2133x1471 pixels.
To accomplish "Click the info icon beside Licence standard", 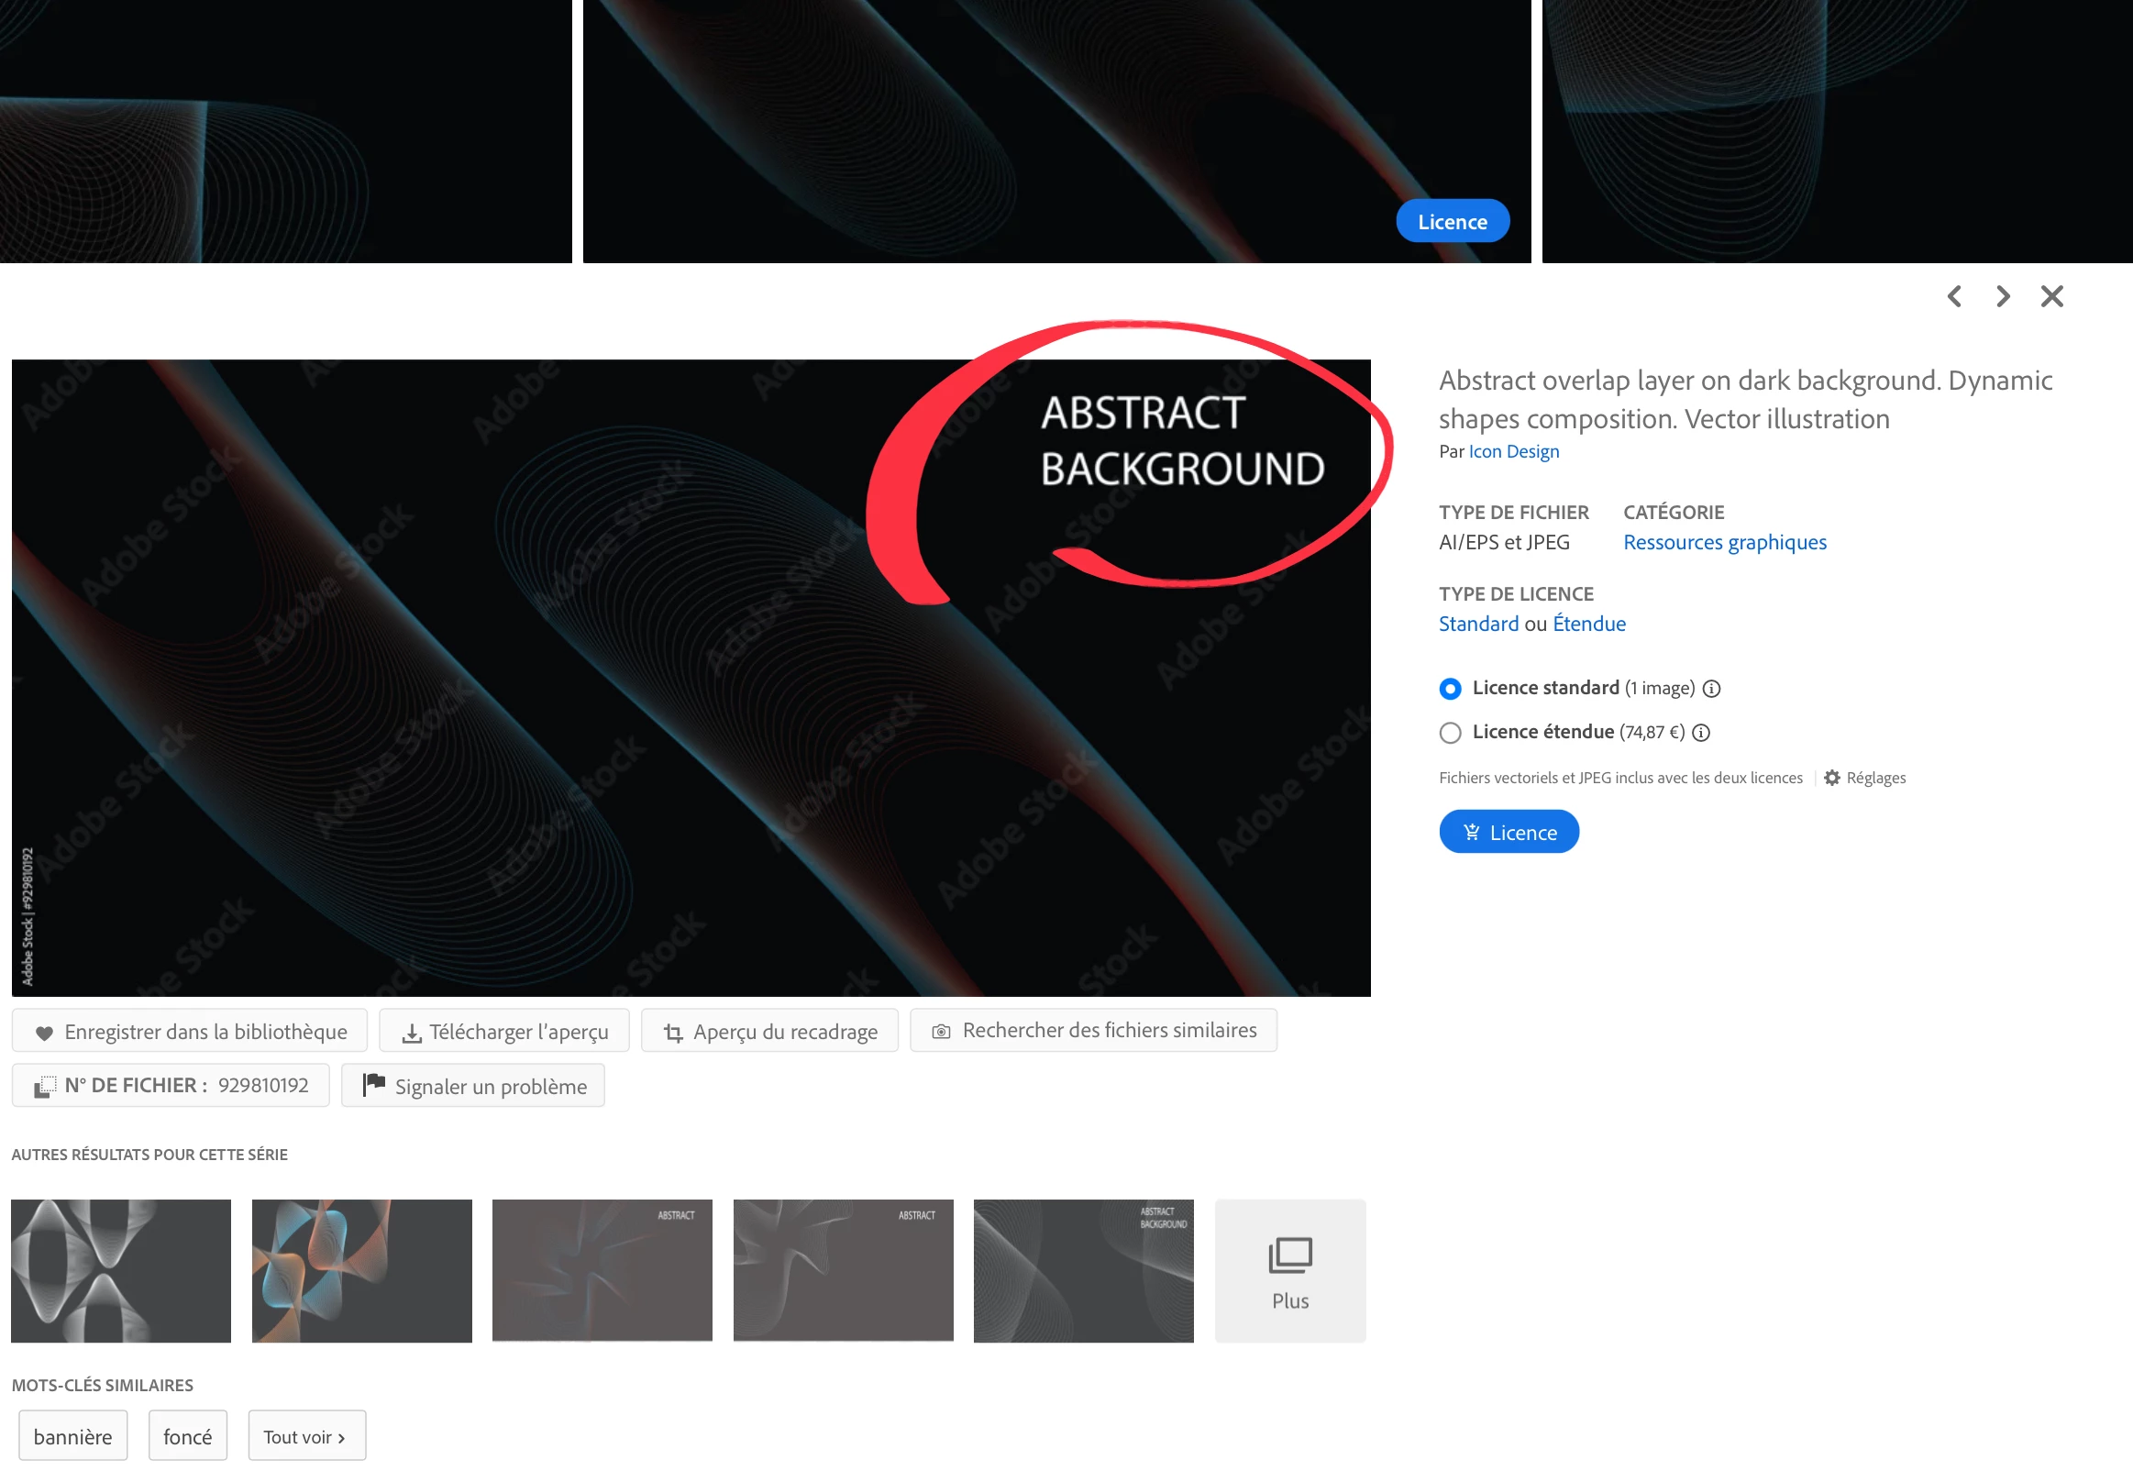I will [x=1711, y=689].
